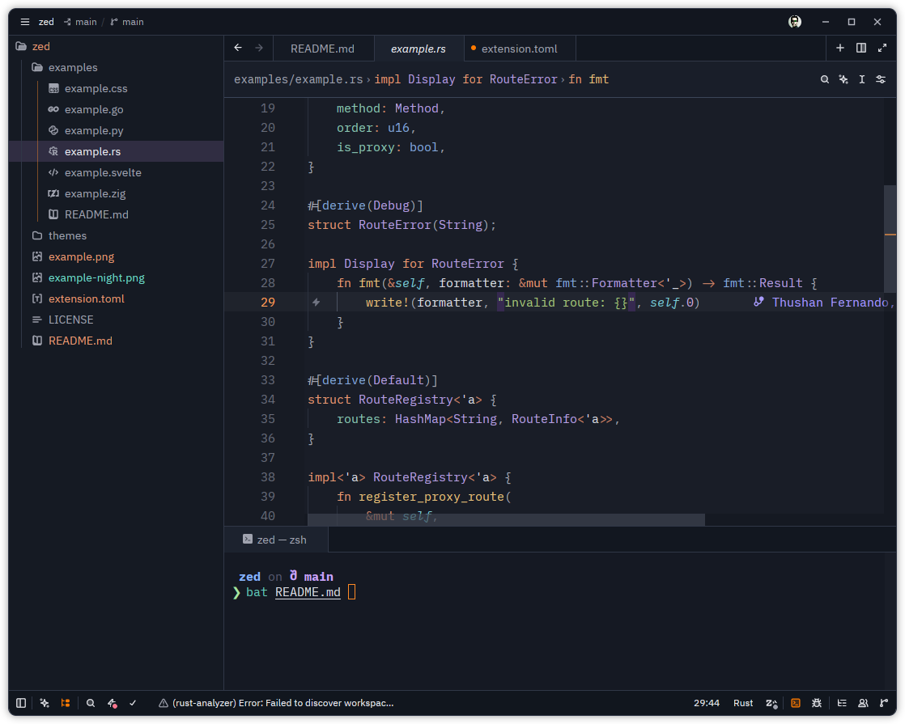Open example.go file

116,109
